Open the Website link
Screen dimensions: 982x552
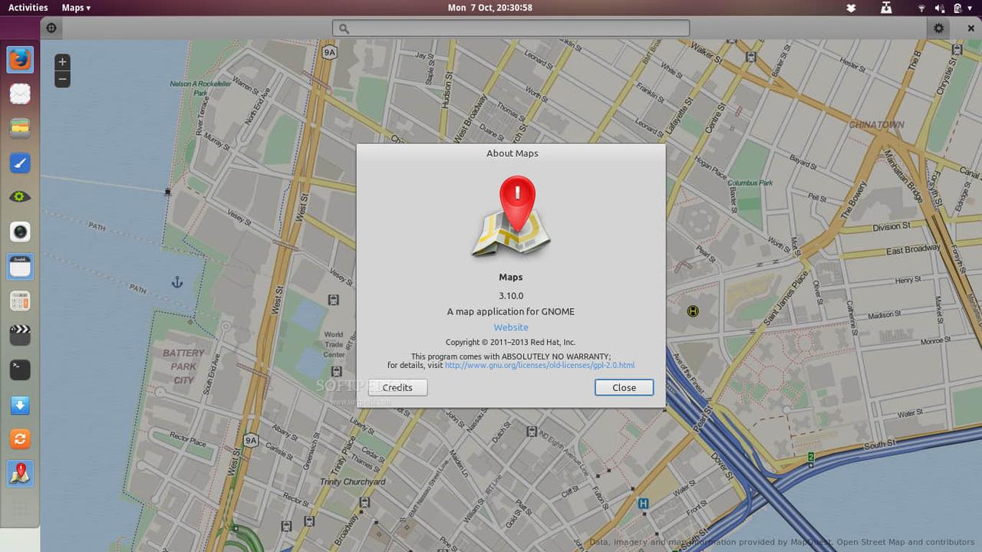pyautogui.click(x=511, y=327)
